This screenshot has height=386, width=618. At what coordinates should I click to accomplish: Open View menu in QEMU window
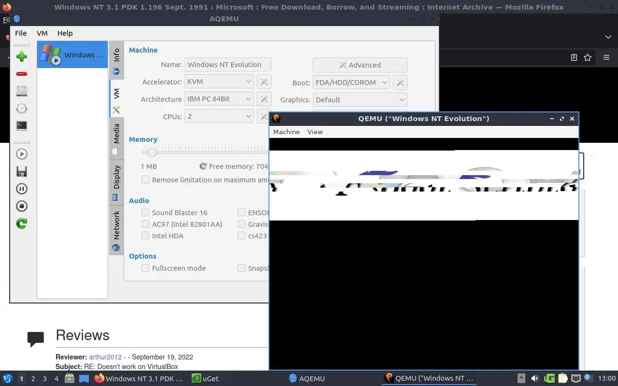coord(315,132)
